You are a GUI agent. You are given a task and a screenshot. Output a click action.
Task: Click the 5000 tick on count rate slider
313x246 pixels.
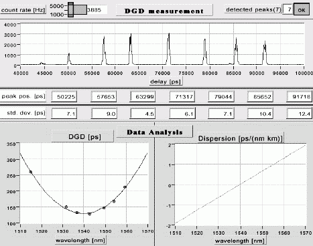click(57, 6)
